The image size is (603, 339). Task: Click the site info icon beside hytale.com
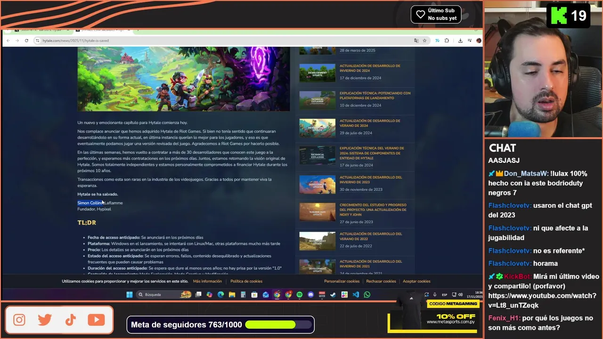click(37, 40)
